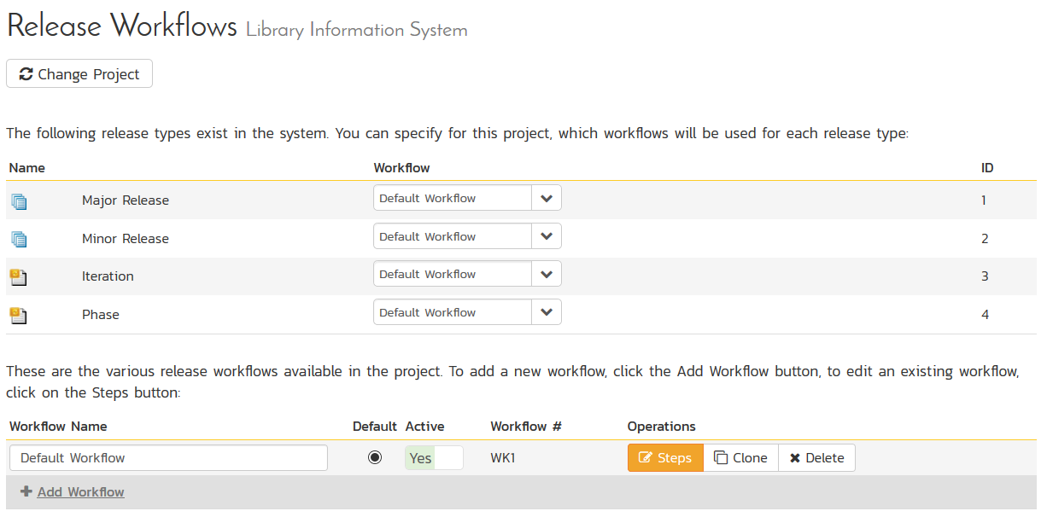The width and height of the screenshot is (1047, 517).
Task: Delete the Default Workflow
Action: click(816, 458)
